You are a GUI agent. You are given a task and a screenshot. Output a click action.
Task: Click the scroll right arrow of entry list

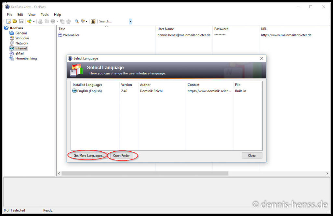click(x=327, y=173)
